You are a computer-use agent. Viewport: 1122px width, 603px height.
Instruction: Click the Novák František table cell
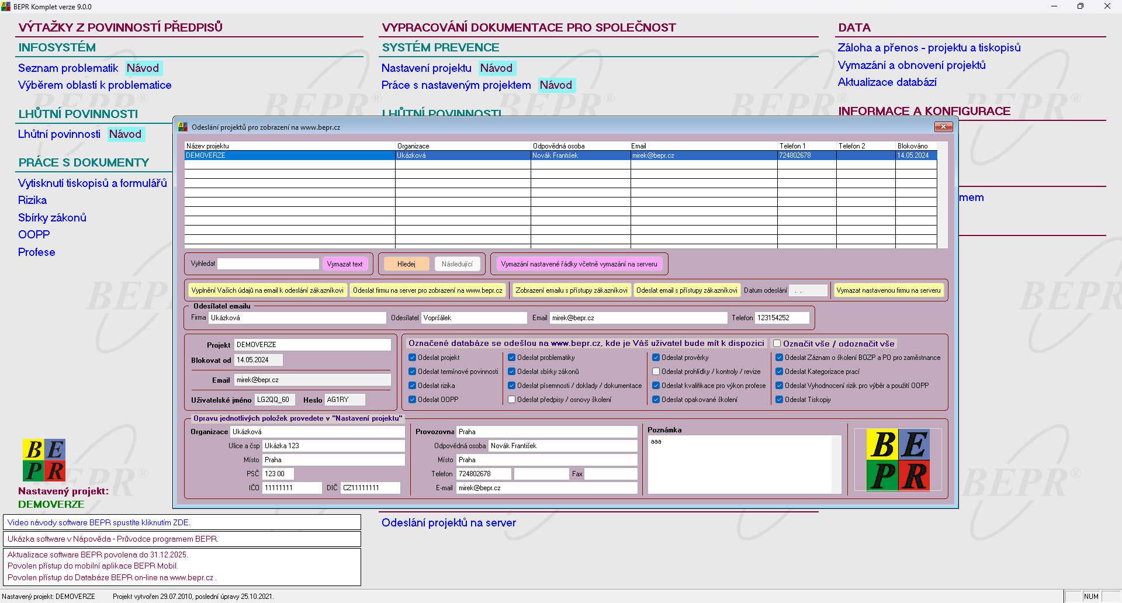[x=580, y=155]
